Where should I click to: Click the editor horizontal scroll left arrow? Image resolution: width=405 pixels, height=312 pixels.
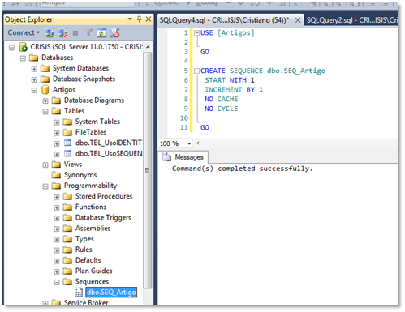[198, 143]
